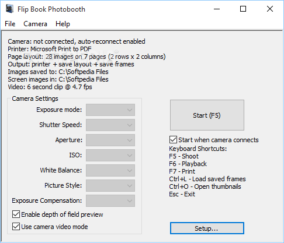Disable depth of field preview

point(16,214)
